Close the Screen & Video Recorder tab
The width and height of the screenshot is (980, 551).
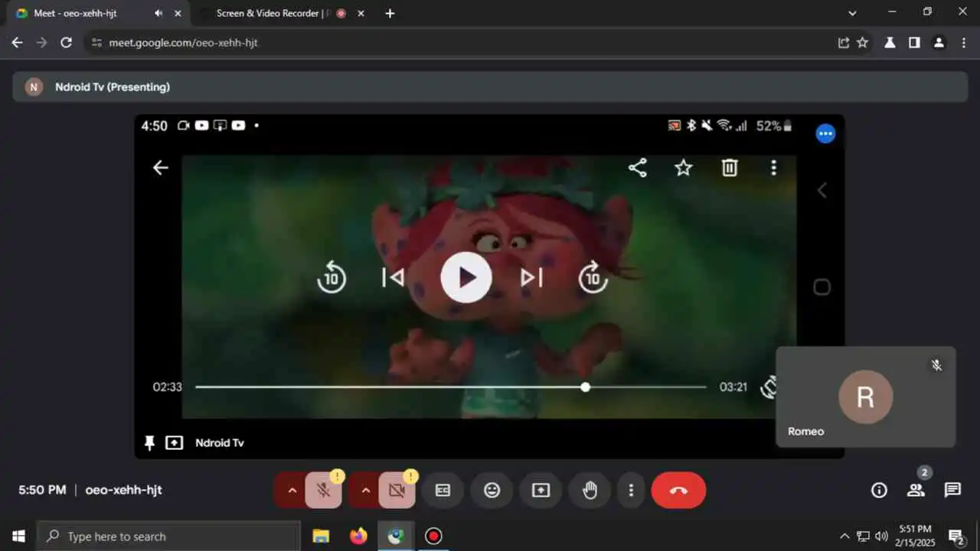(x=361, y=13)
